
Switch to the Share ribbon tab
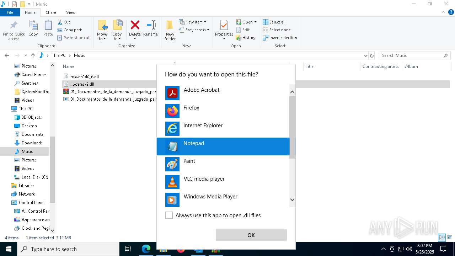[x=51, y=12]
